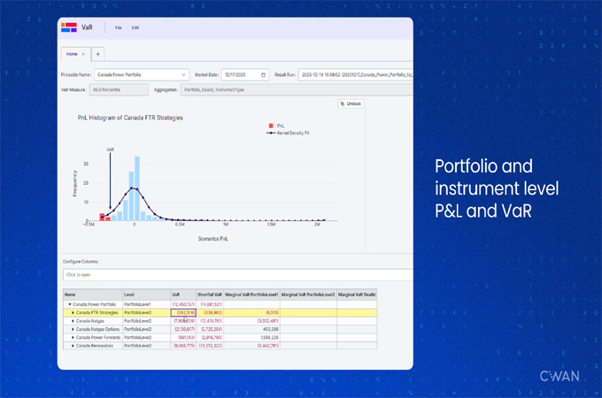
Task: Switch to the Home tab
Action: pyautogui.click(x=72, y=54)
